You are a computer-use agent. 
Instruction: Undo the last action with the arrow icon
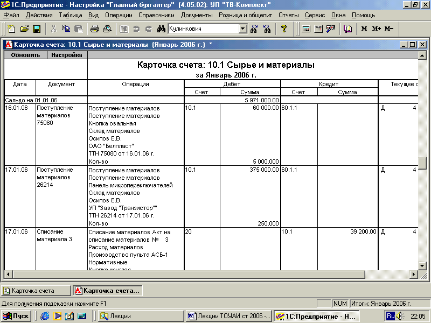tap(136, 29)
